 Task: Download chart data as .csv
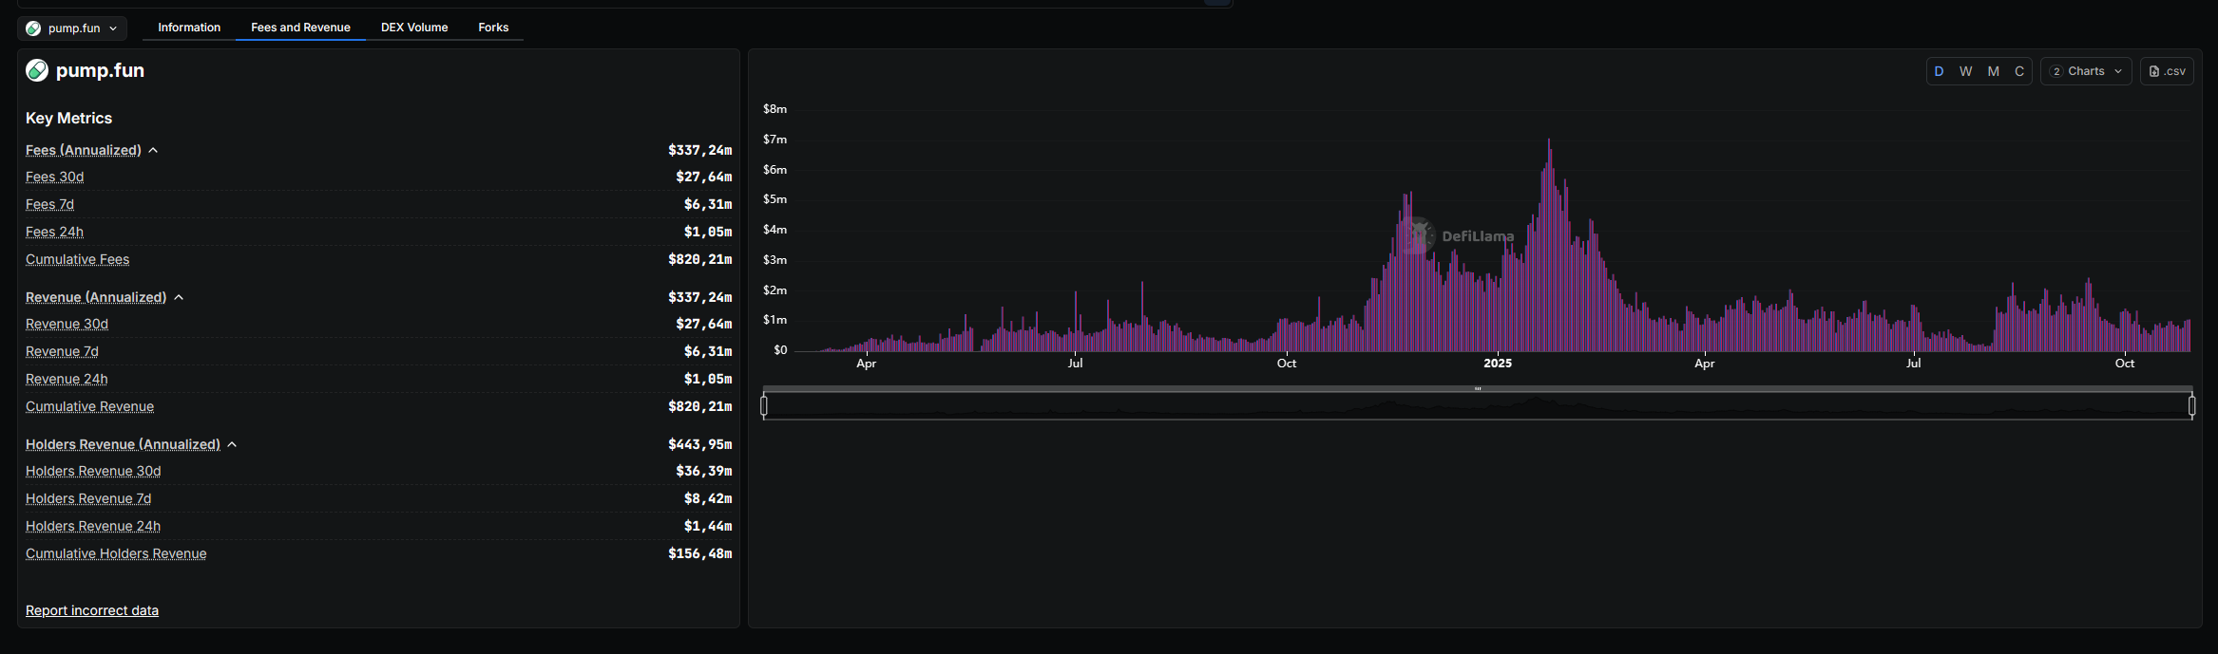[x=2167, y=71]
